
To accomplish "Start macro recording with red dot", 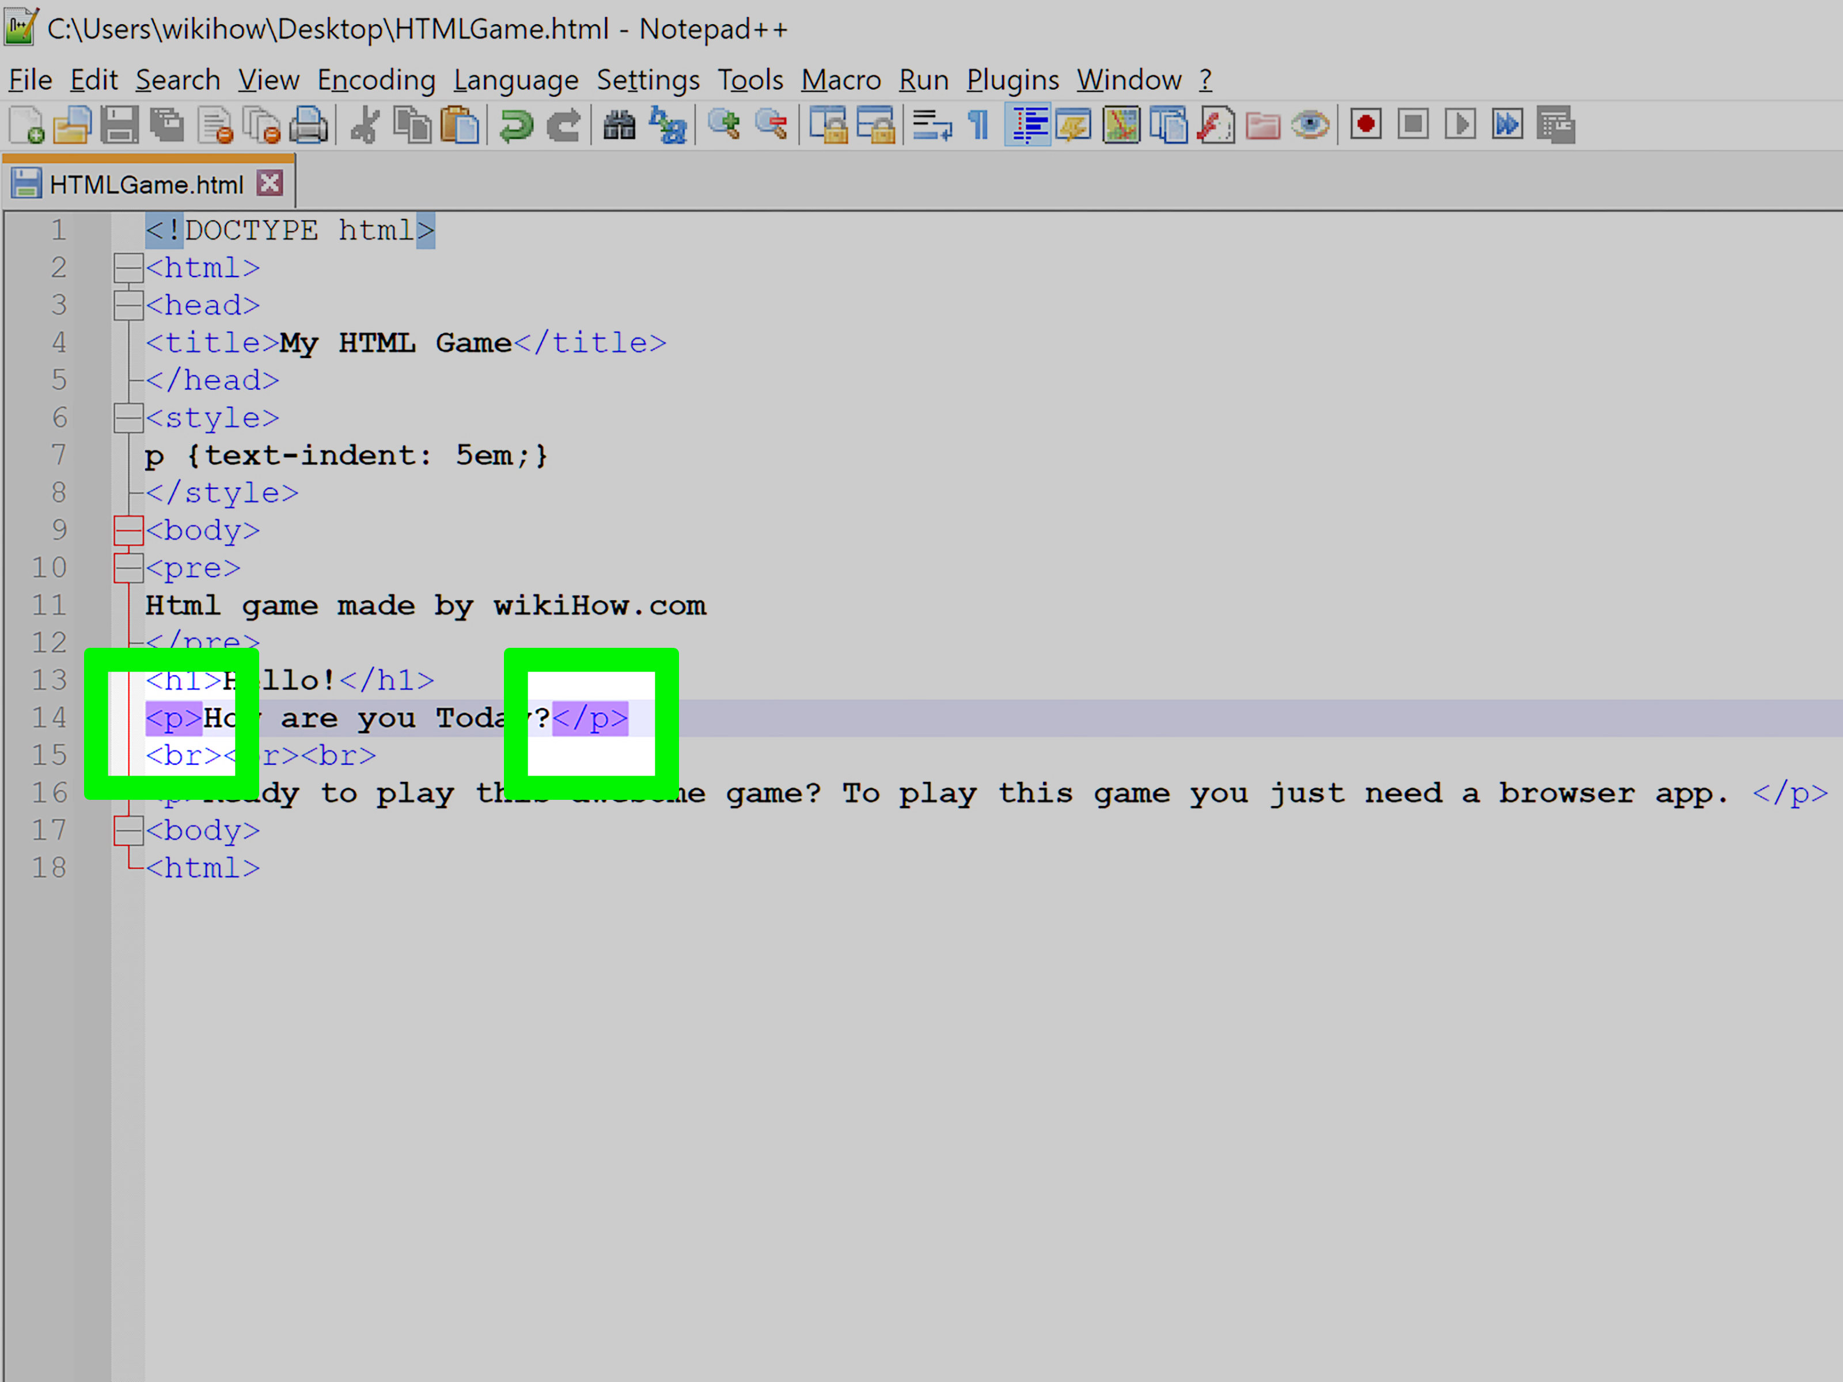I will pyautogui.click(x=1367, y=126).
